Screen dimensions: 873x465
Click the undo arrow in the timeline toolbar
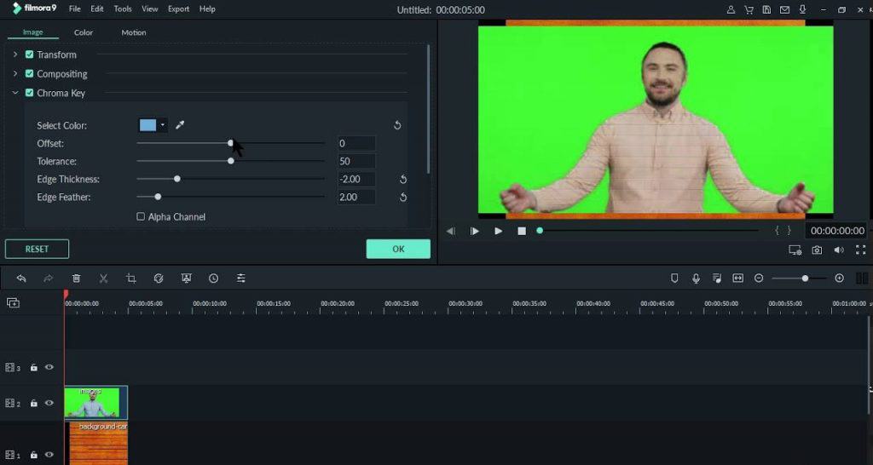(x=21, y=278)
